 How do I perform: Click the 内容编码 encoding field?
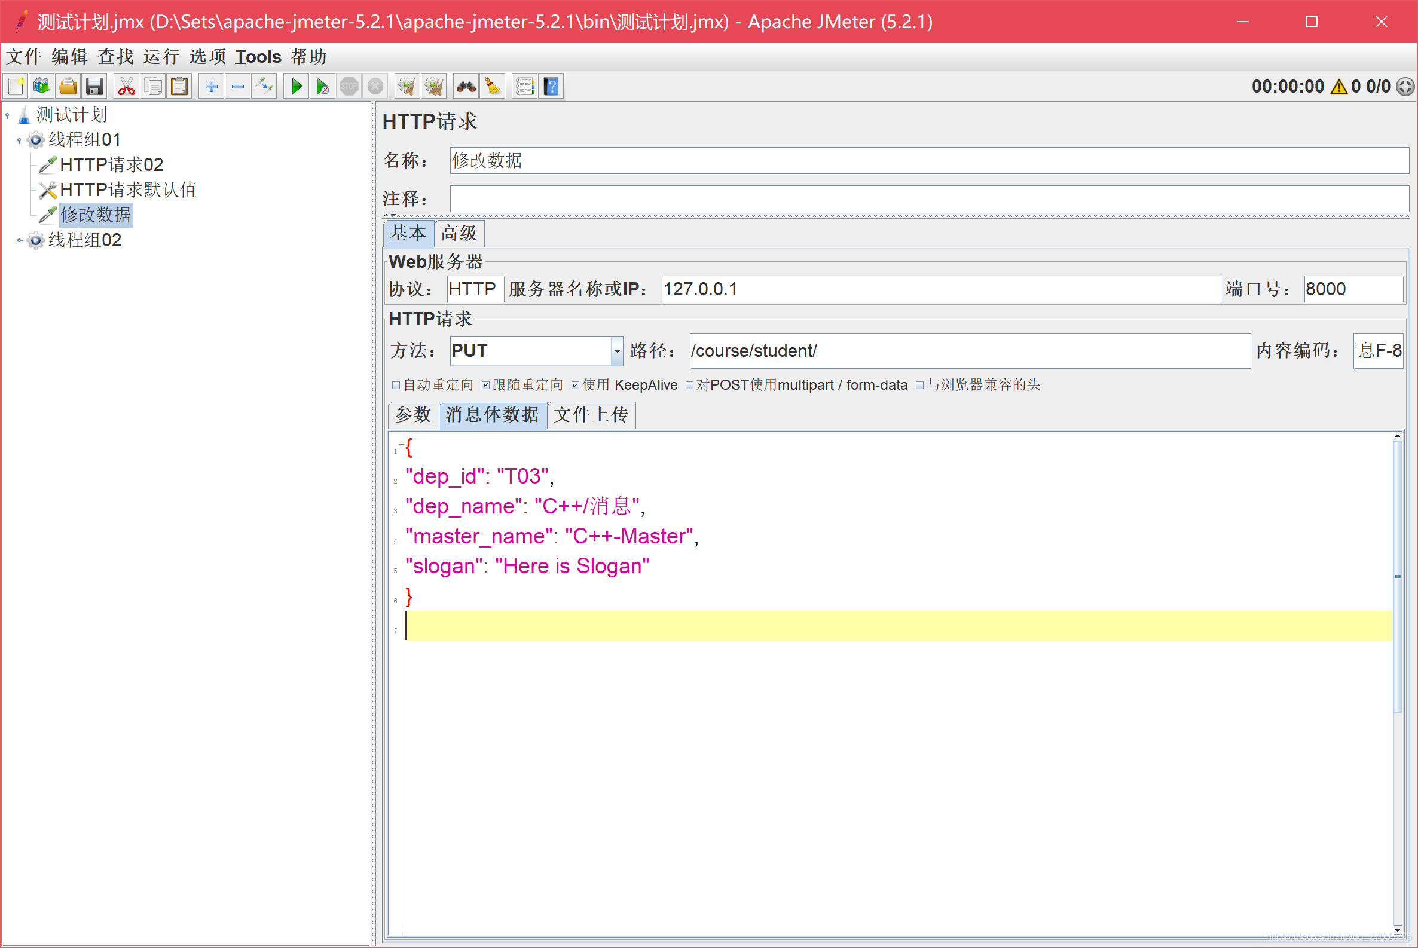point(1378,351)
